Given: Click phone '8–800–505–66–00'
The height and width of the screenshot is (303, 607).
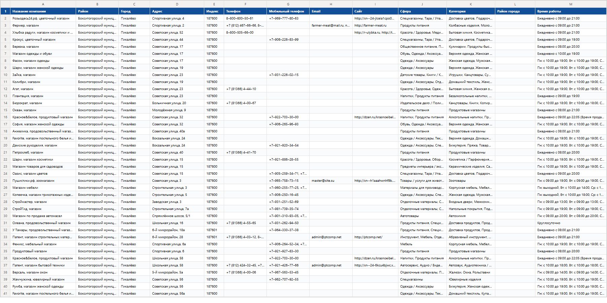Looking at the screenshot, I should tap(245, 33).
